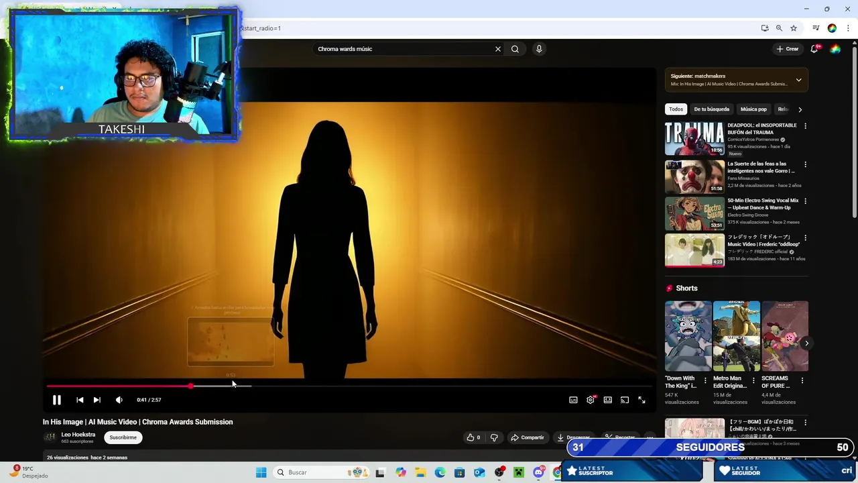This screenshot has width=858, height=483.
Task: Open more options for the Electro Swing mix
Action: pyautogui.click(x=805, y=201)
